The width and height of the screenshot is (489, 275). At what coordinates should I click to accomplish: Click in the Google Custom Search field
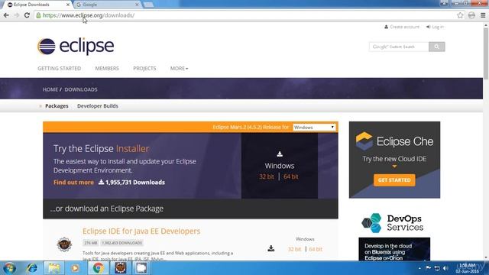pyautogui.click(x=399, y=47)
